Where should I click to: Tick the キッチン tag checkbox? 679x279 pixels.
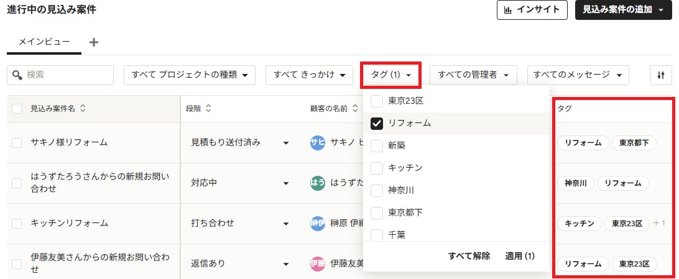pyautogui.click(x=377, y=168)
